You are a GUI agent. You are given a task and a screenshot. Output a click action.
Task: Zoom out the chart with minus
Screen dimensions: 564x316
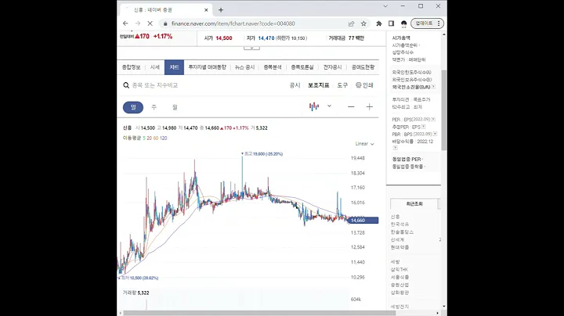351,106
